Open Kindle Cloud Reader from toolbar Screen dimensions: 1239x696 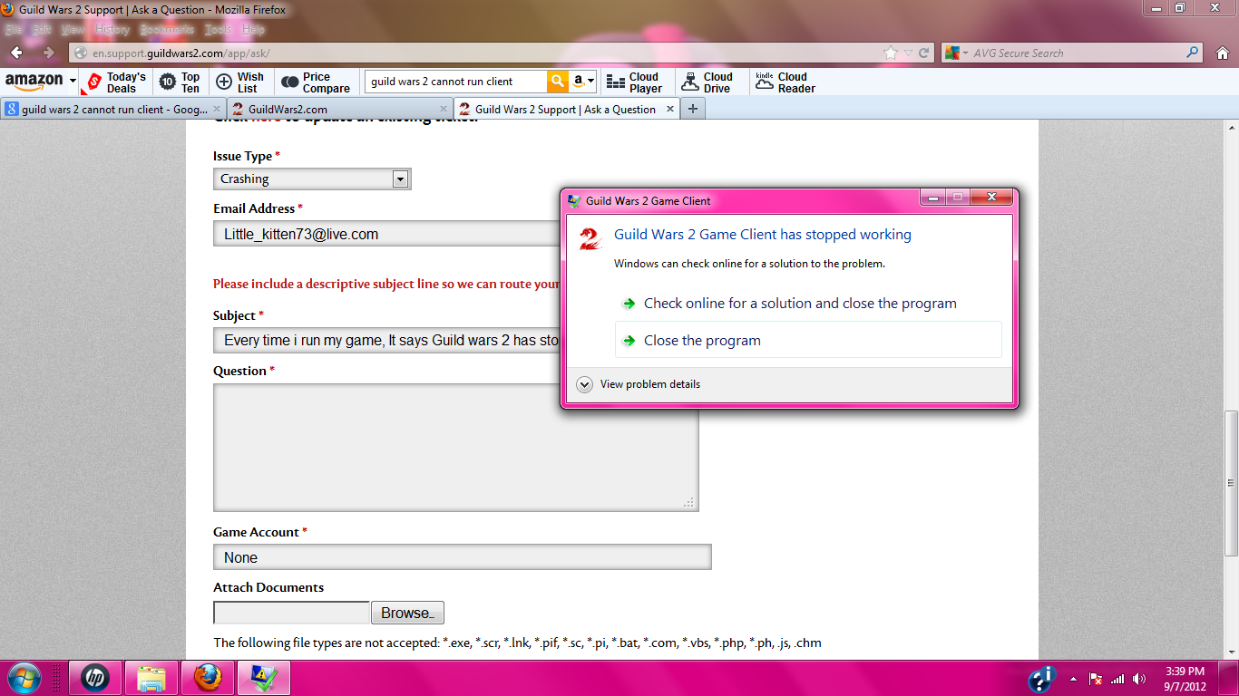[x=785, y=82]
